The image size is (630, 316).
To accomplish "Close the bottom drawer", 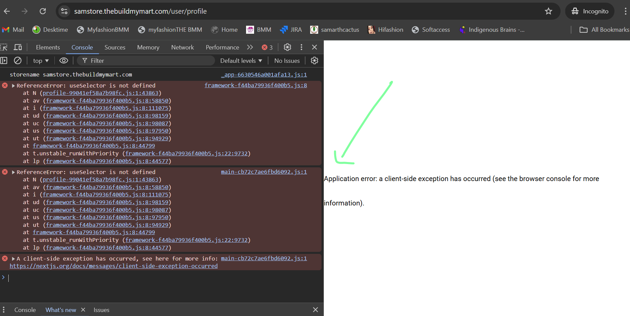I will coord(316,310).
